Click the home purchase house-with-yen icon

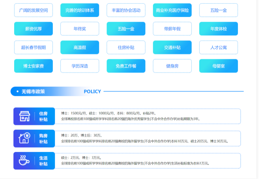point(24,138)
